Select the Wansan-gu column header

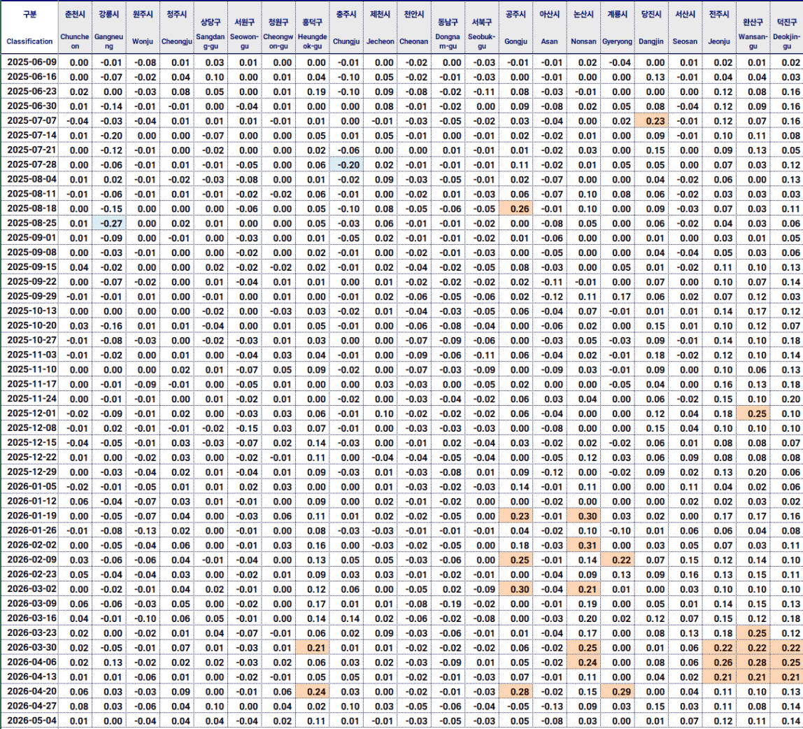pos(753,27)
